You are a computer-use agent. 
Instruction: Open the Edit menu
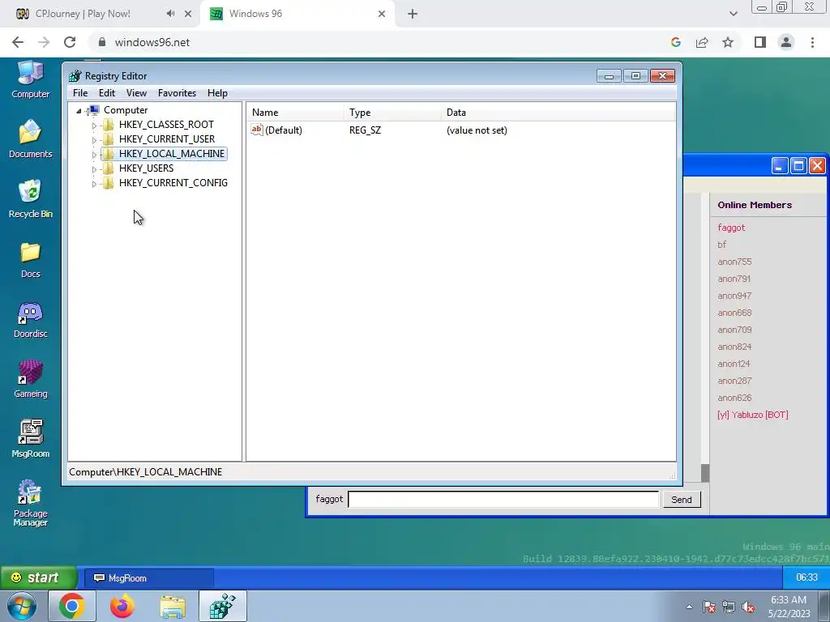click(107, 93)
